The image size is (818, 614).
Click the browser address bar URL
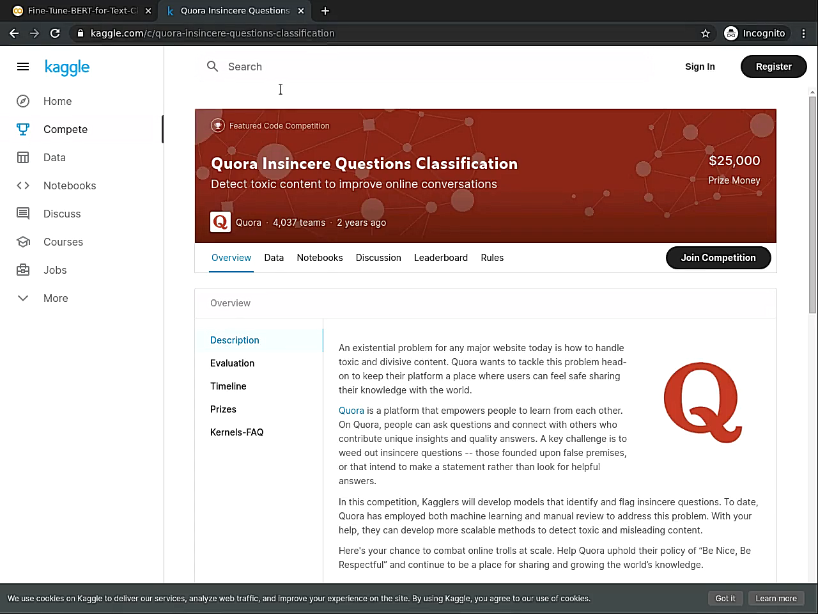pos(213,33)
